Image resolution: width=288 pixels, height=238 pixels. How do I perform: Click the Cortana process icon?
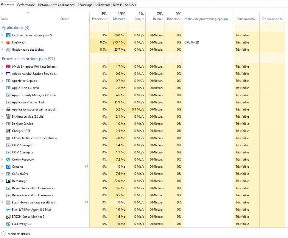coord(8,167)
